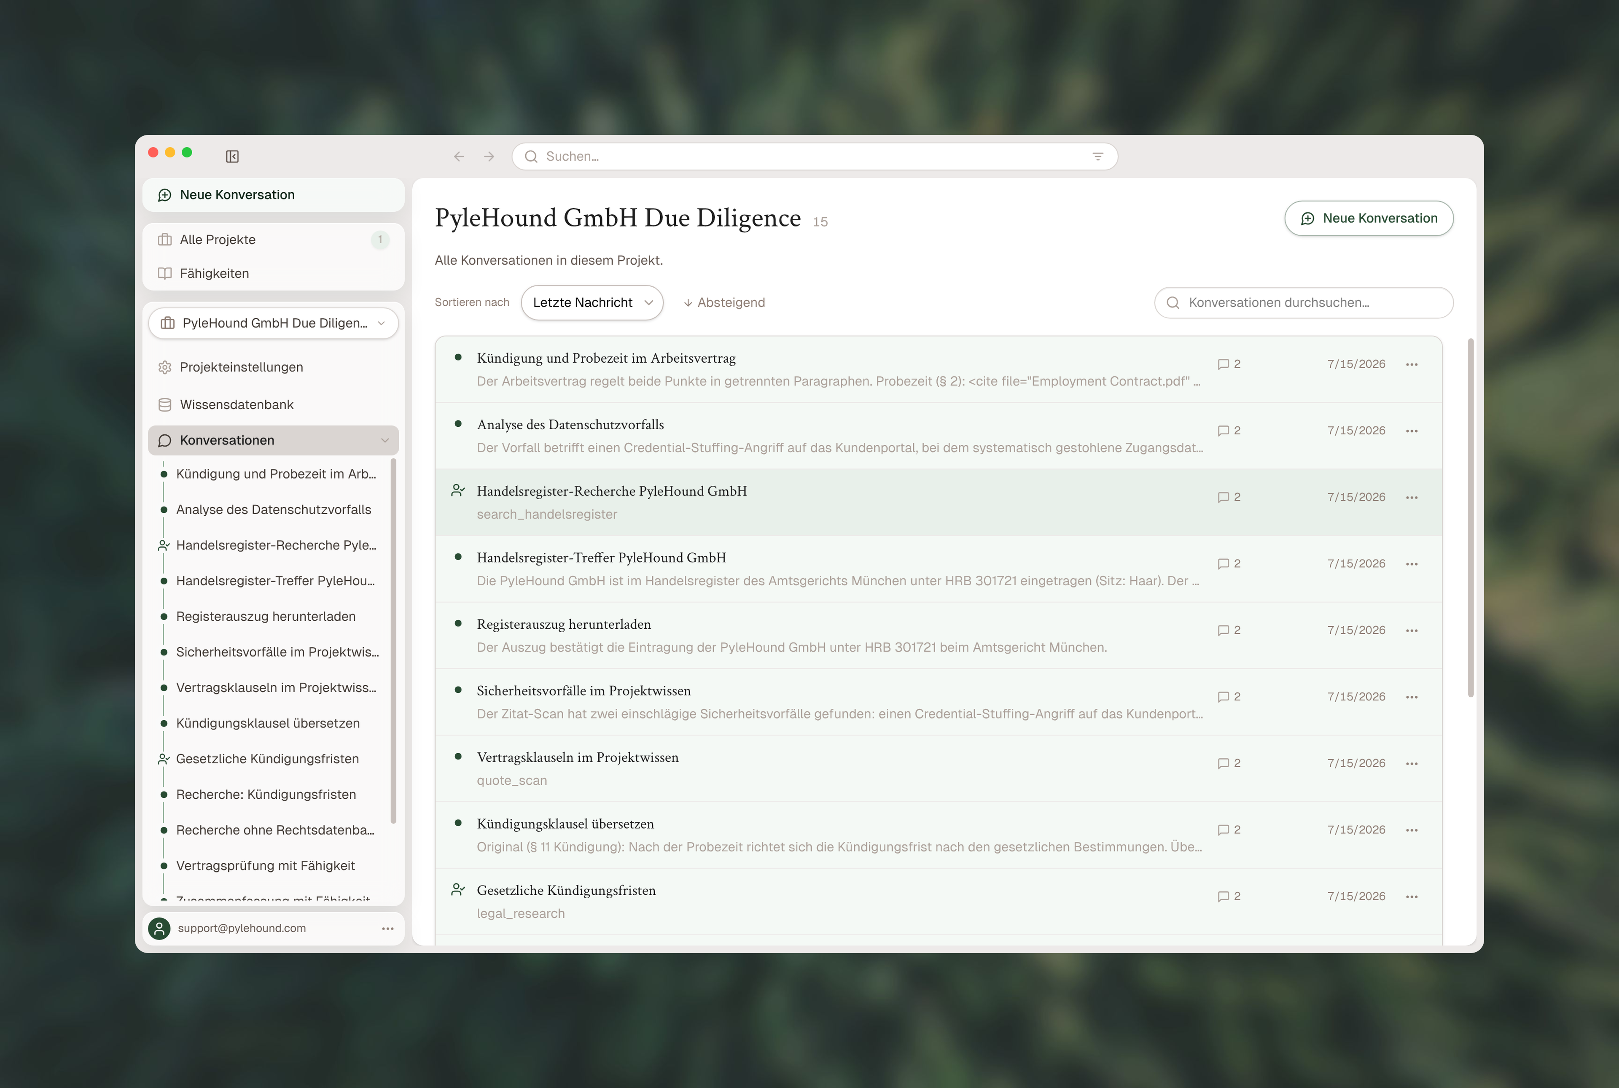Viewport: 1619px width, 1088px height.
Task: Open Gesetzliche Kündigungsfristen conversation row
Action: tap(939, 902)
